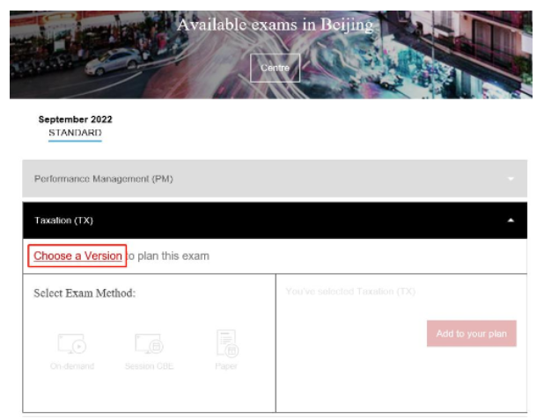Expand the Performance Management arrow
The width and height of the screenshot is (544, 419).
point(511,179)
